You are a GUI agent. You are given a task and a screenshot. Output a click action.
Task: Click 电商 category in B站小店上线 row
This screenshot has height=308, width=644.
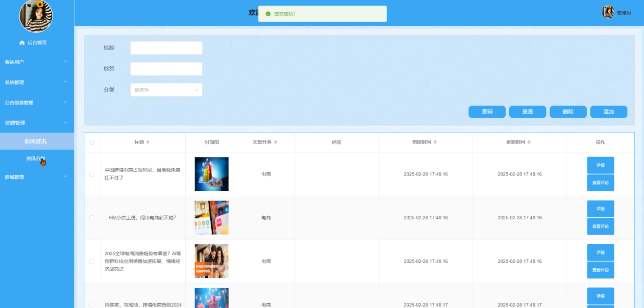click(x=266, y=218)
